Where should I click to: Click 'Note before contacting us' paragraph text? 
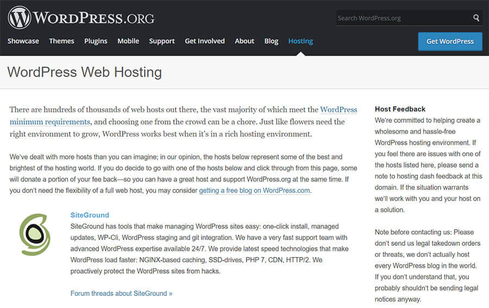[x=428, y=266]
